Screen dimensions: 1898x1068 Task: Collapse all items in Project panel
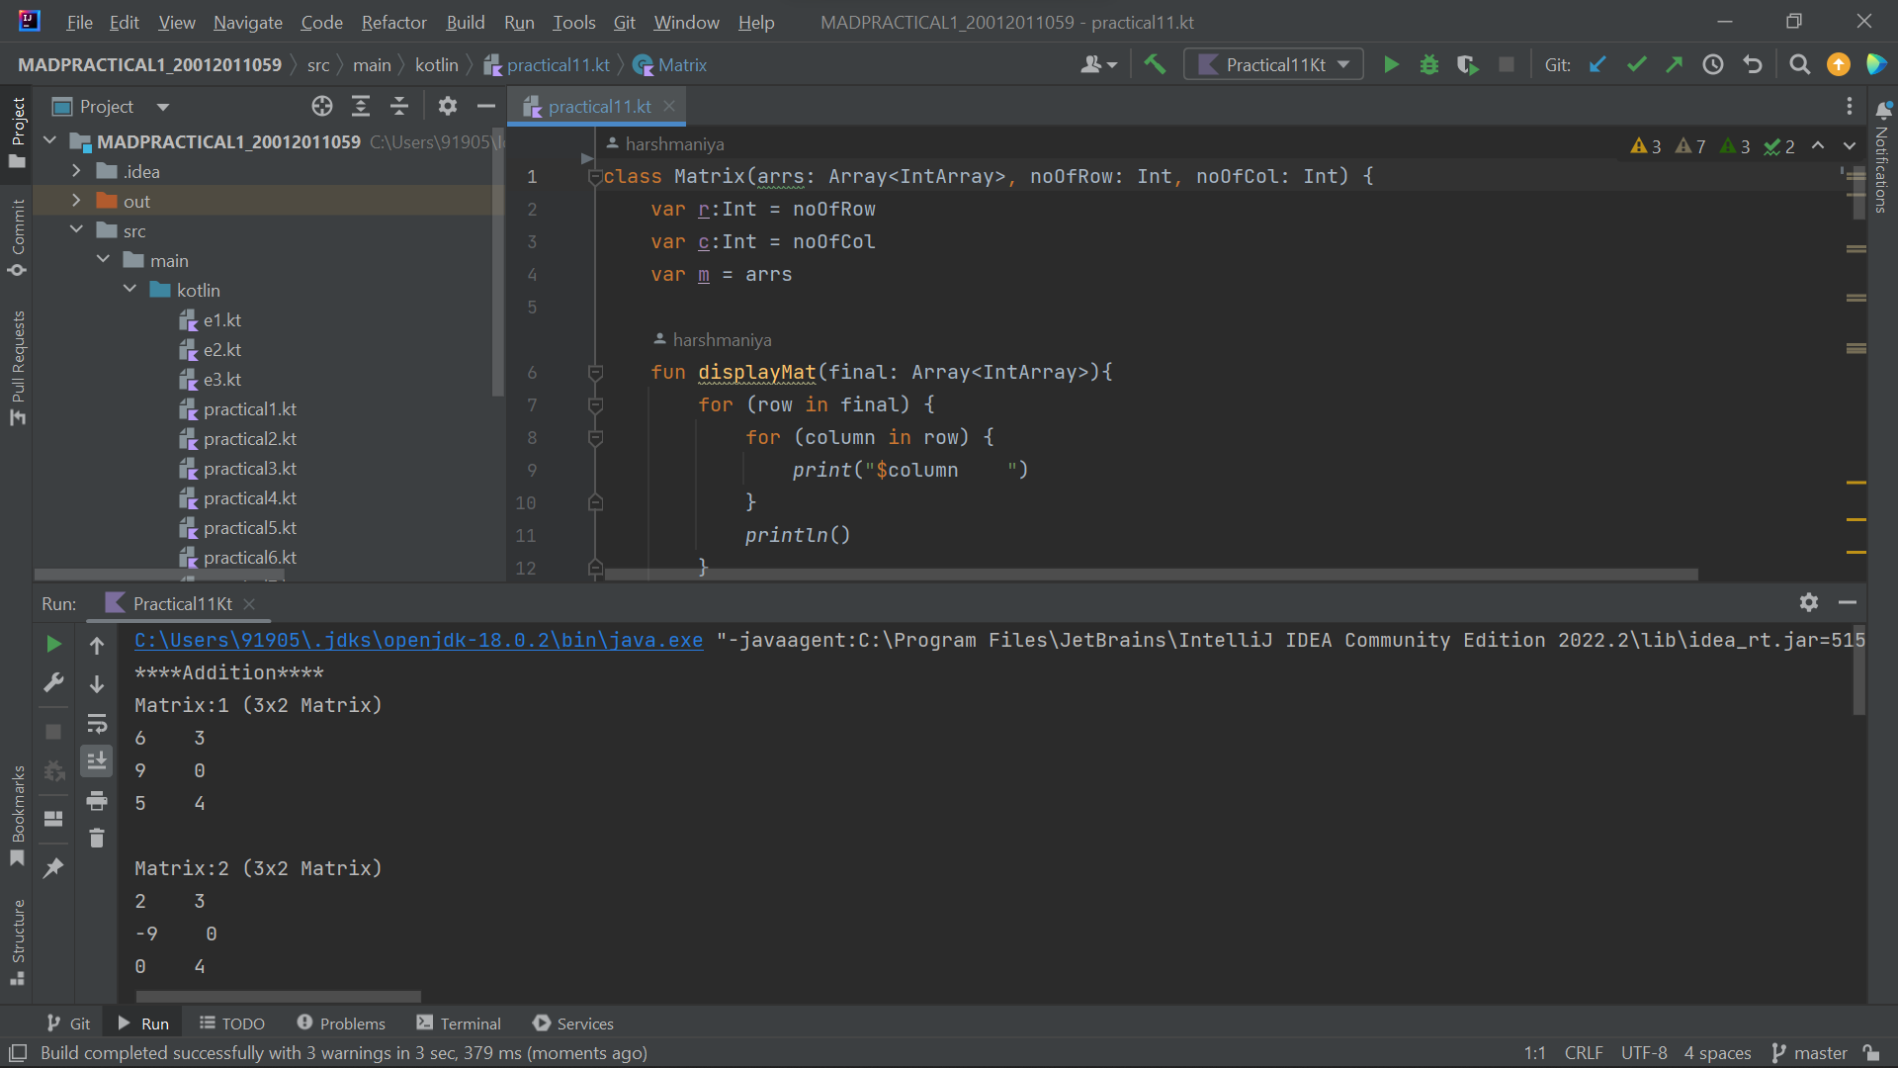tap(399, 107)
